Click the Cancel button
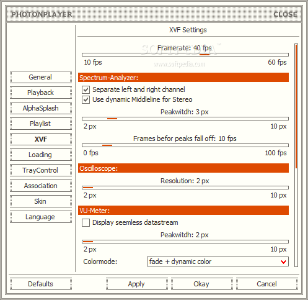 (x=267, y=284)
